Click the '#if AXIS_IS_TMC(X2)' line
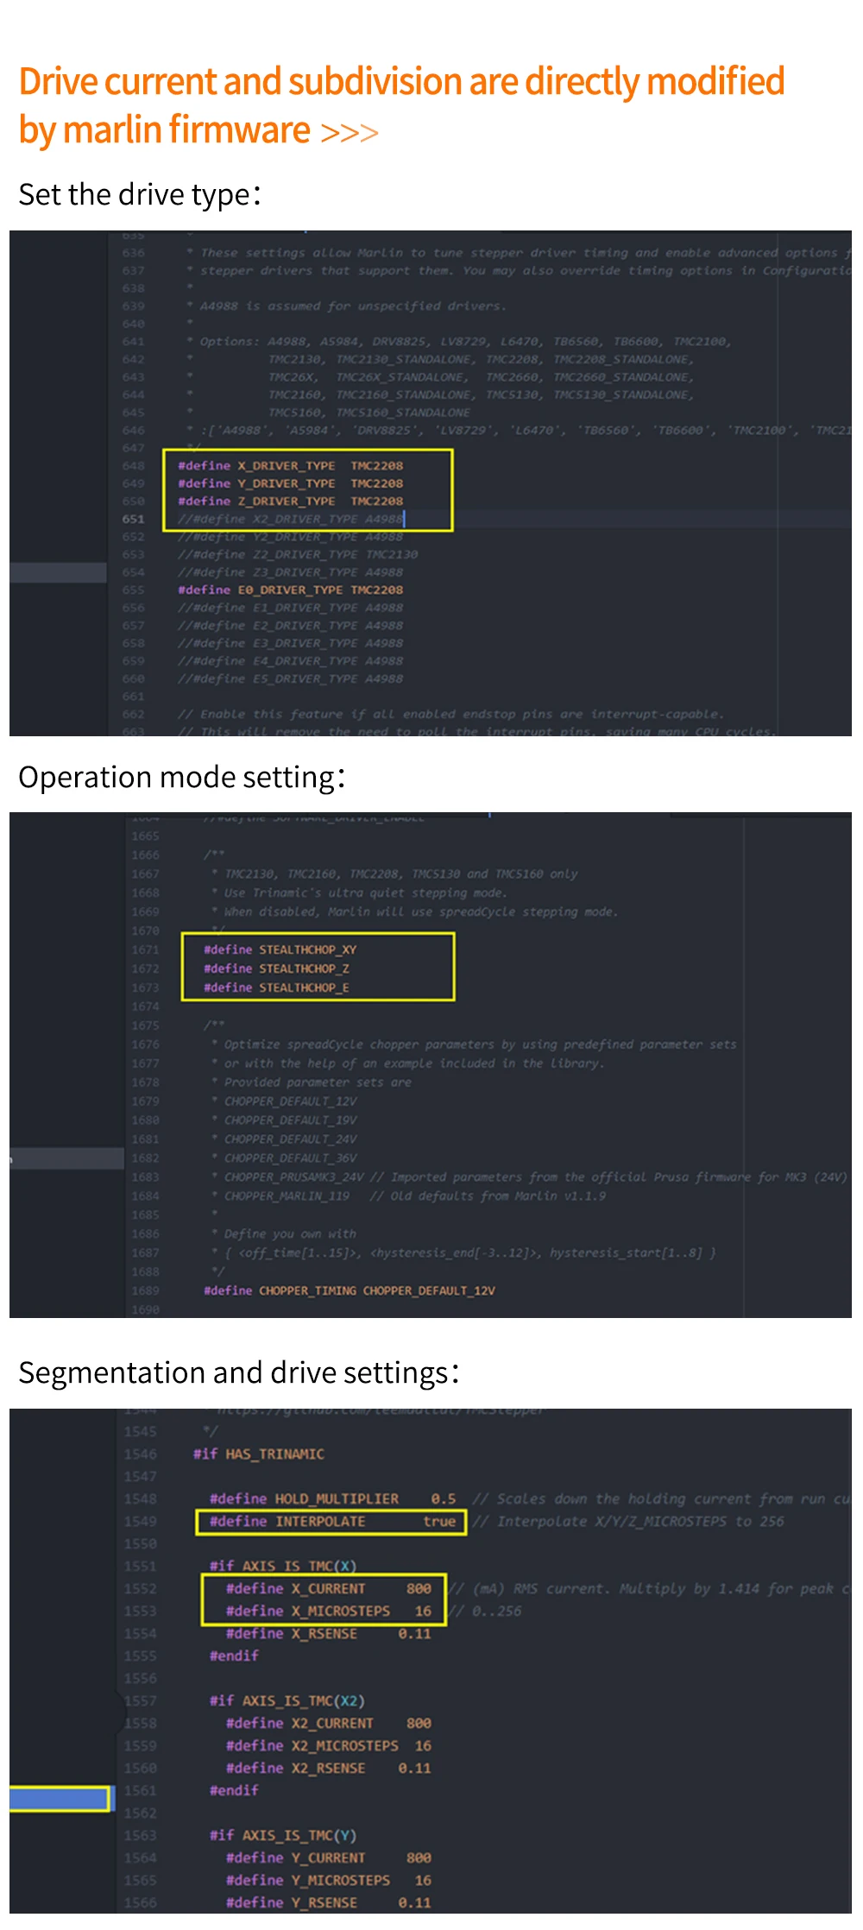Image resolution: width=863 pixels, height=1930 pixels. point(287,1701)
